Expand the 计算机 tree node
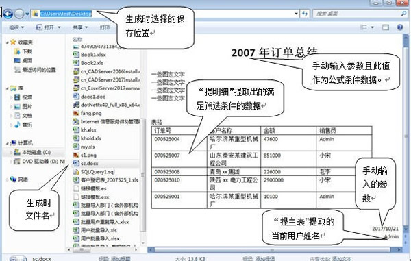The height and width of the screenshot is (261, 411). [7, 143]
